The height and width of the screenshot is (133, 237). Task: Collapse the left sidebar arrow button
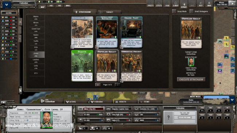pyautogui.click(x=20, y=90)
